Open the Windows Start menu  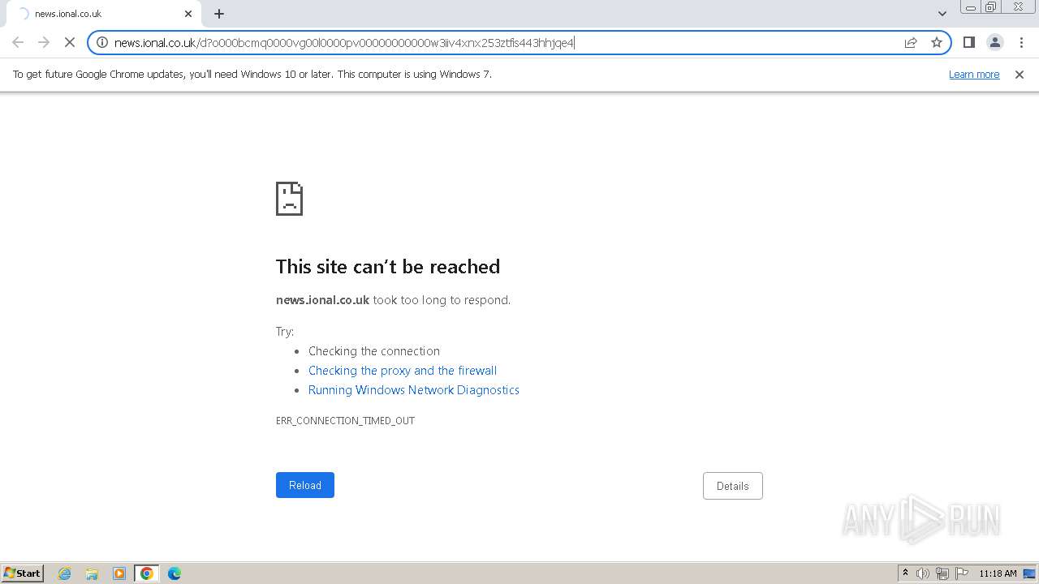point(23,573)
